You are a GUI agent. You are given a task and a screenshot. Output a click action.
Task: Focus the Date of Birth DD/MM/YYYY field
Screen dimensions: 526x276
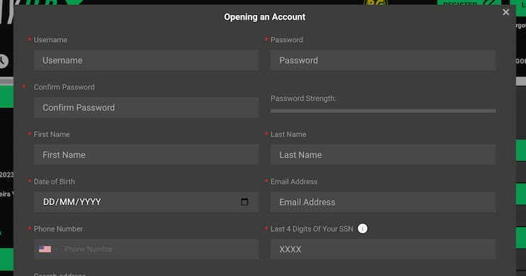[146, 202]
